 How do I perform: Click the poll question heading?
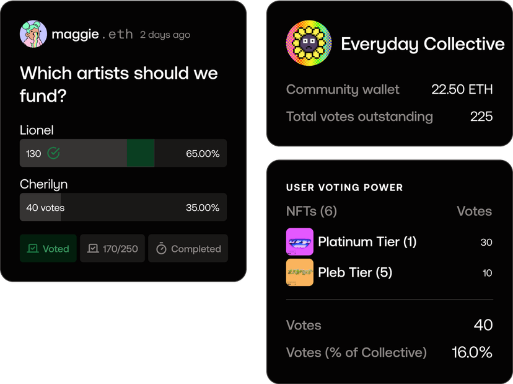[x=118, y=84]
